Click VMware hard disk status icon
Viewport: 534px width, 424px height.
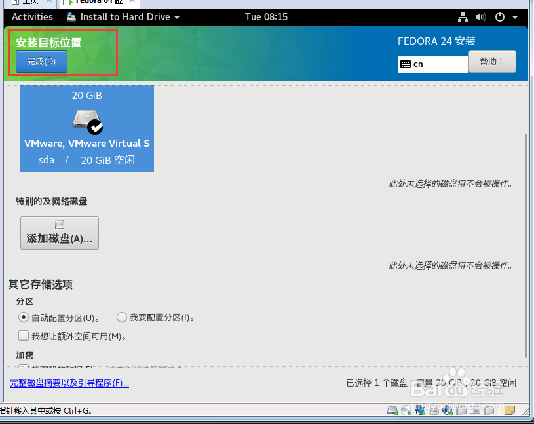tap(392, 410)
